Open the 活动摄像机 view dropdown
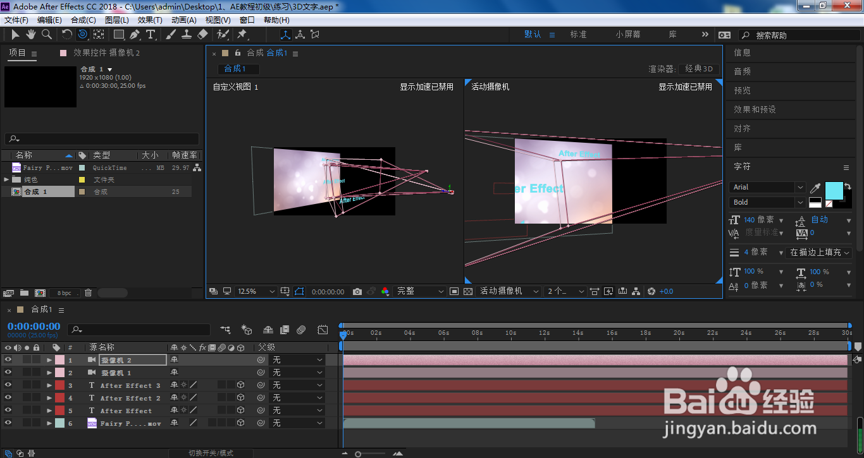 [509, 291]
